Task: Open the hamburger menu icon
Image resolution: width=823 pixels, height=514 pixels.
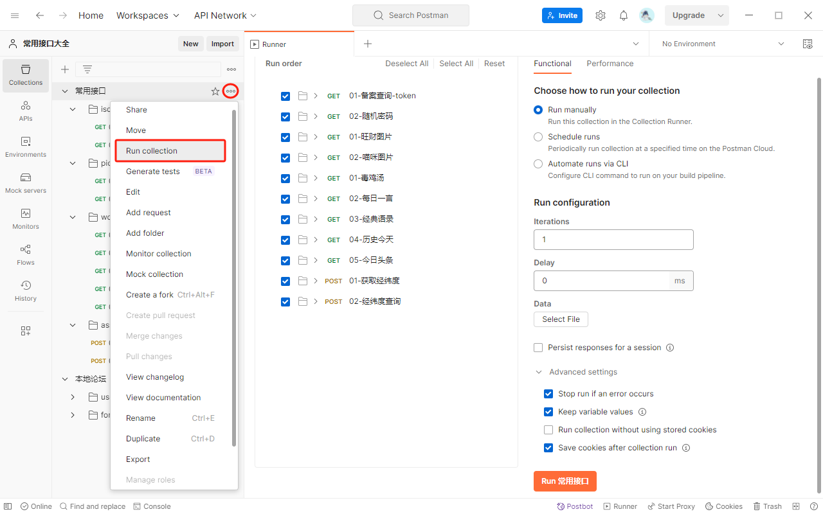Action: click(15, 15)
